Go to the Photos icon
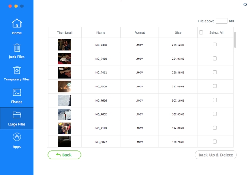Screen dimensions: 251x175 click(x=16, y=93)
